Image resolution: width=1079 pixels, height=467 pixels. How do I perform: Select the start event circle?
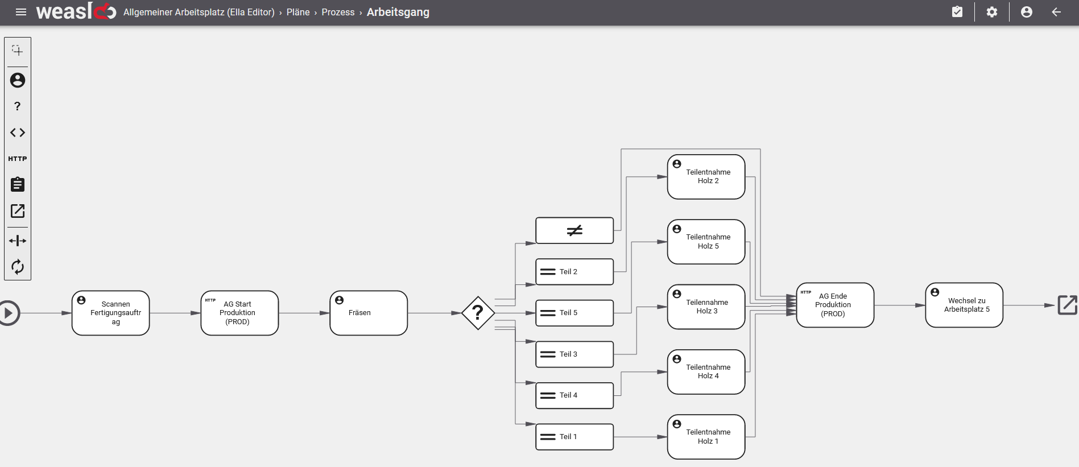click(x=9, y=313)
